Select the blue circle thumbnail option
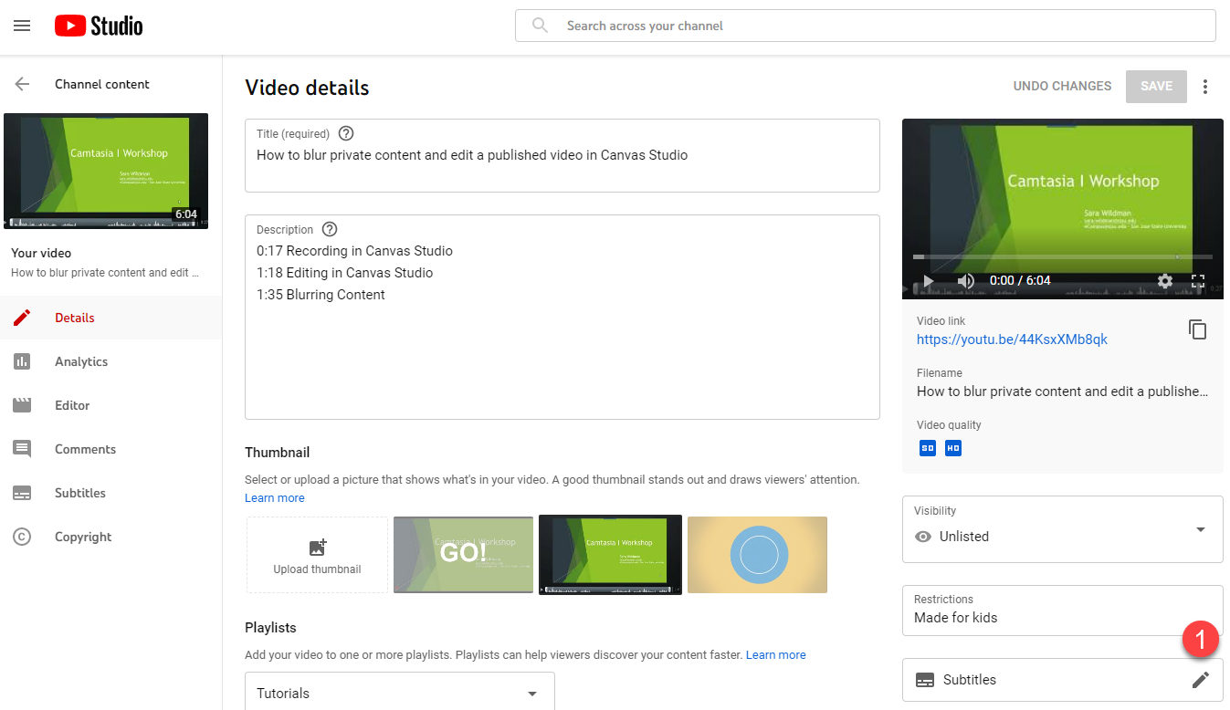 point(758,555)
